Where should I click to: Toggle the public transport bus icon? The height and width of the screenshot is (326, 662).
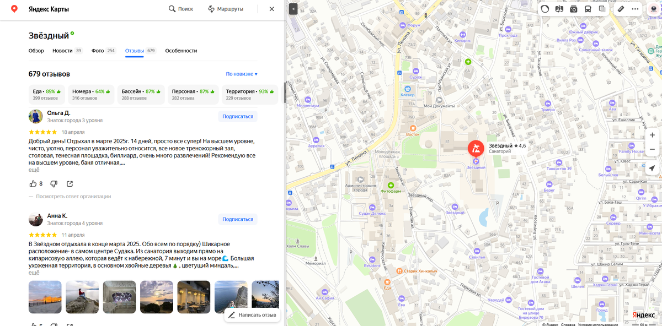click(588, 9)
